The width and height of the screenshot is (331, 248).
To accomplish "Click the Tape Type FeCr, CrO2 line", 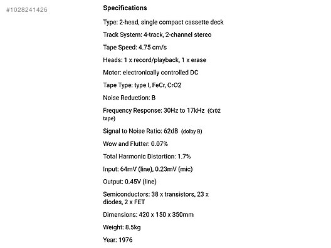I will (x=142, y=85).
